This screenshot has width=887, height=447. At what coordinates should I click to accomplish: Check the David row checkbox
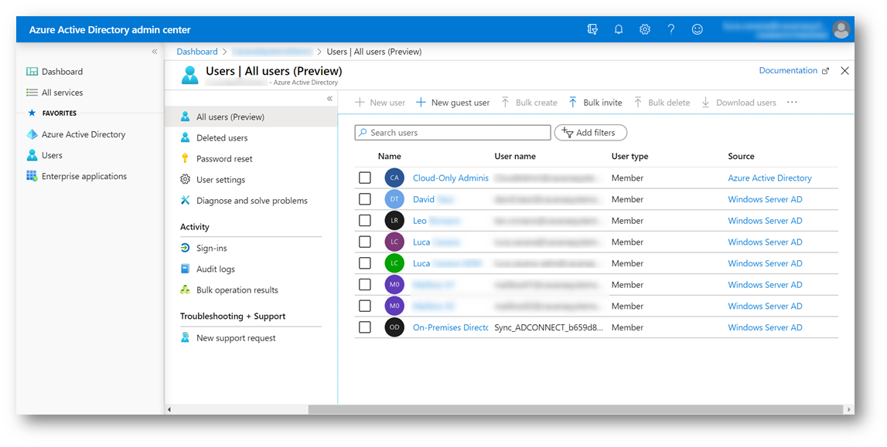point(365,199)
